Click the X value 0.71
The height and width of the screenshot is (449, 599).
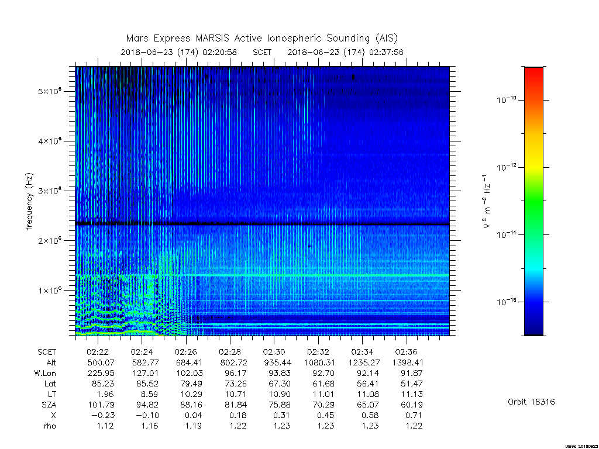pyautogui.click(x=414, y=416)
